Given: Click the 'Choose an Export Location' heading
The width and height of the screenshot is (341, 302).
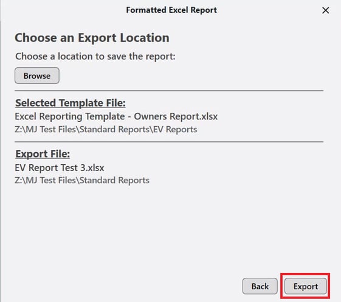Looking at the screenshot, I should (92, 38).
